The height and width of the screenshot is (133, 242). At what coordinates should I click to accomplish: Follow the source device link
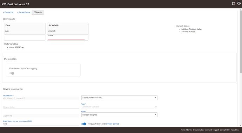pos(113,124)
